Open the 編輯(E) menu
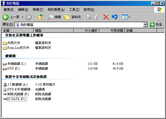Screen dimensions: 166x119 coord(23,10)
